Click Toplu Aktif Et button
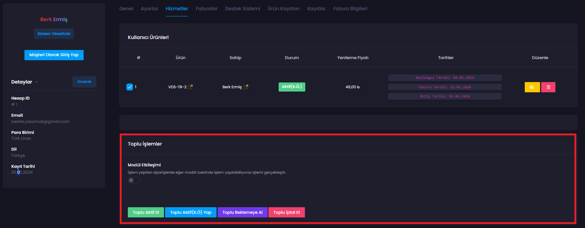The width and height of the screenshot is (585, 228). [x=146, y=212]
